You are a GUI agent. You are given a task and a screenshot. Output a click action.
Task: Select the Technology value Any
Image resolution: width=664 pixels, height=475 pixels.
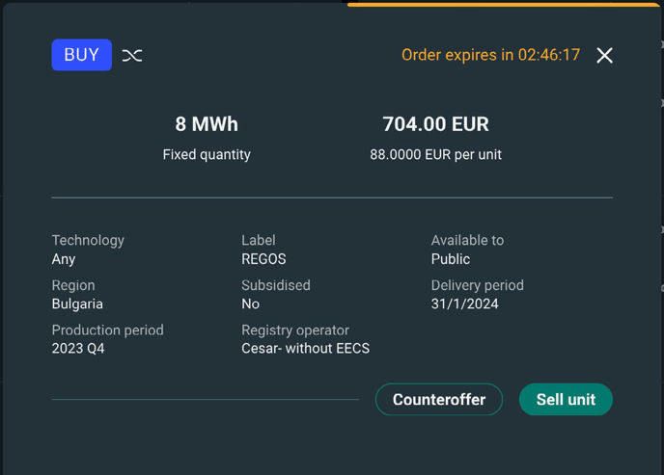tap(64, 259)
